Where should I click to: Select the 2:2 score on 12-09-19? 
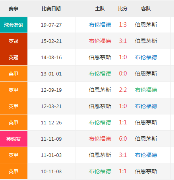123,90
